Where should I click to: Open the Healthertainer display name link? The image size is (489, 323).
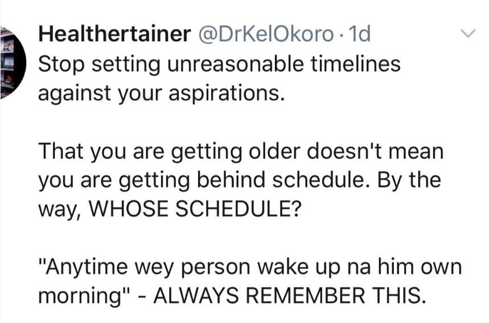pyautogui.click(x=114, y=35)
